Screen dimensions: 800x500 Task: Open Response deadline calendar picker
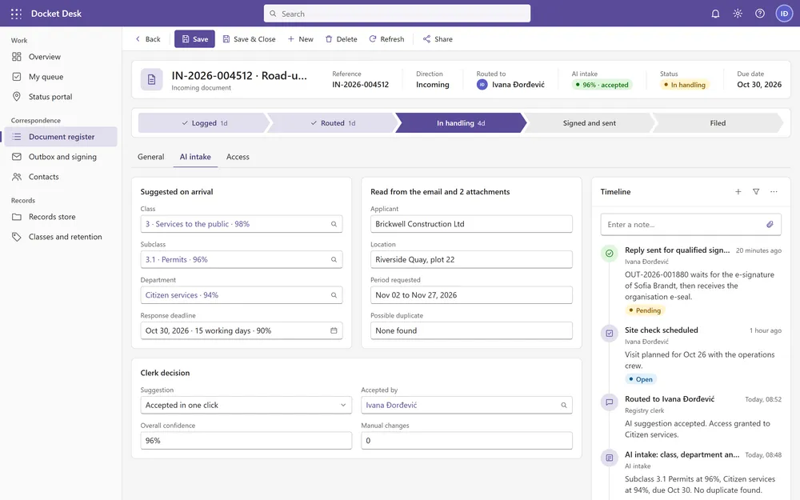pyautogui.click(x=334, y=330)
